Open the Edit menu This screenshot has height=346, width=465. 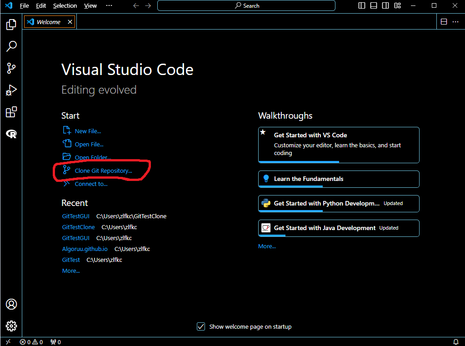[x=41, y=5]
